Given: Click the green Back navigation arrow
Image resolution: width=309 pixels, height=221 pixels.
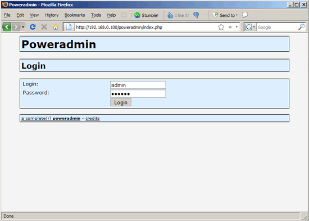Looking at the screenshot, I should click(7, 27).
